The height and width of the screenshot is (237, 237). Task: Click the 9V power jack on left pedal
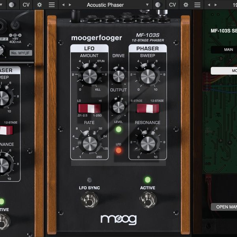tap(15, 24)
